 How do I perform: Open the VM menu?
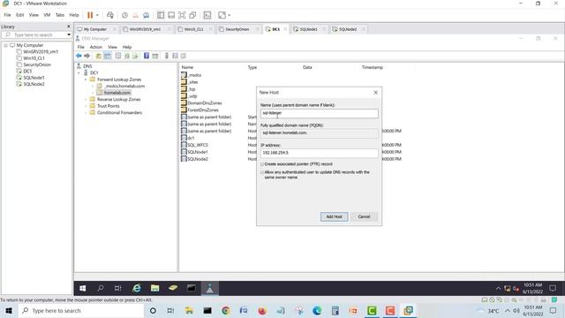[47, 15]
